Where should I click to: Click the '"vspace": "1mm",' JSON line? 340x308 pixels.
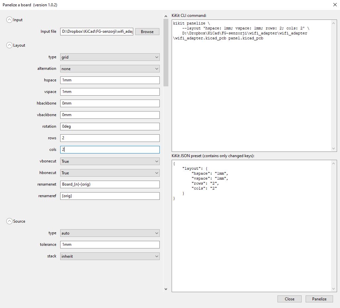point(210,179)
